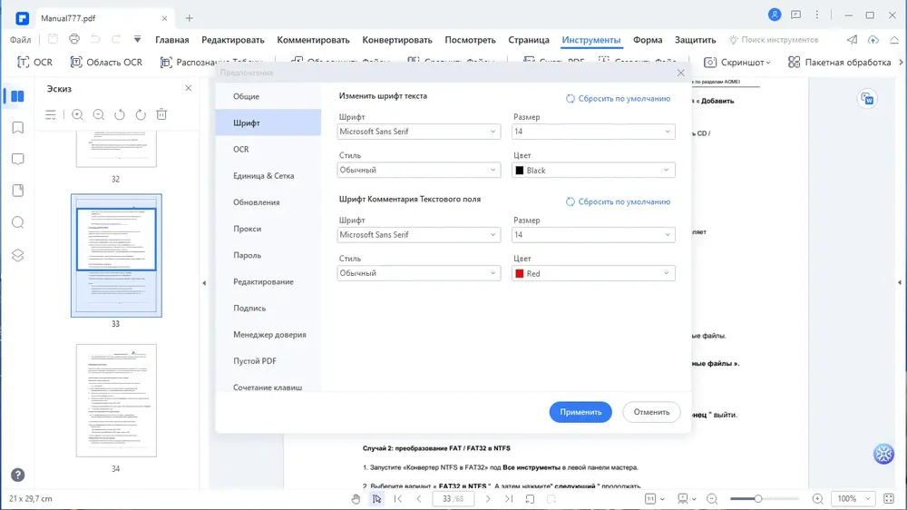
Task: Click the cloud upload icon
Action: click(873, 40)
